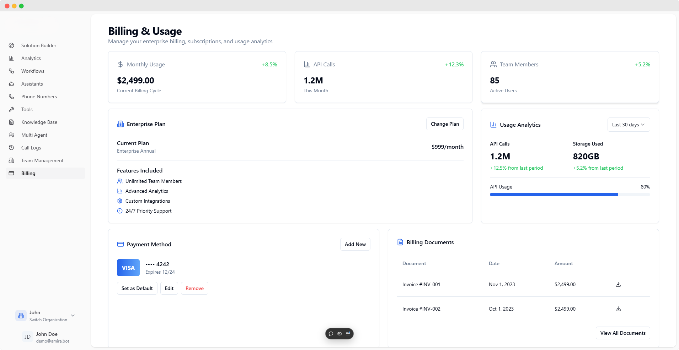
Task: Select the Tools wrench icon
Action: [x=12, y=109]
